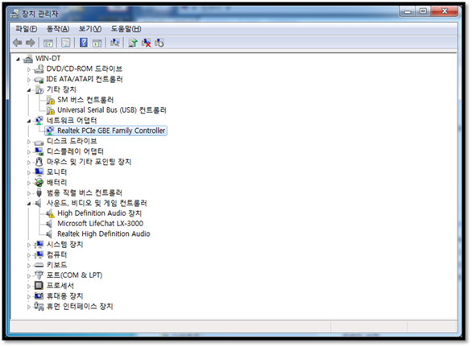
Task: Open the blue Help question-mark icon
Action: tap(84, 43)
